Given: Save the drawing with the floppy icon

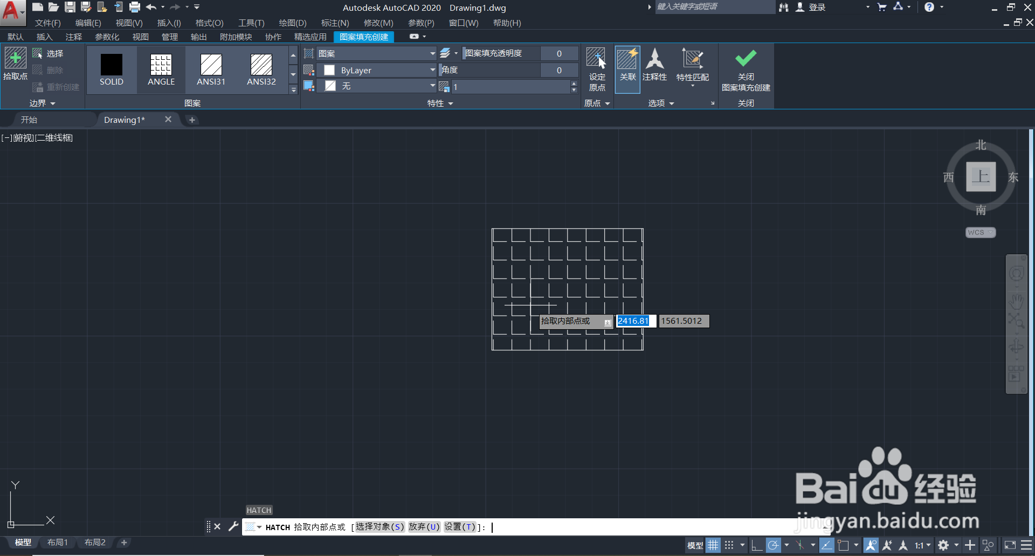Looking at the screenshot, I should click(70, 7).
